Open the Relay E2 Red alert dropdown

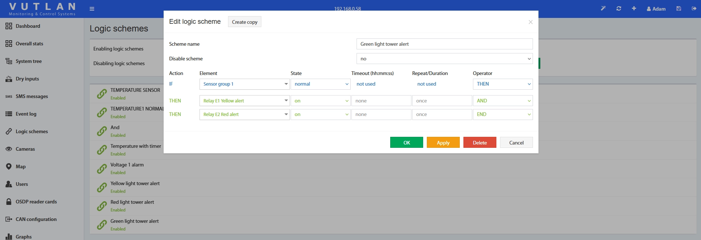(244, 115)
